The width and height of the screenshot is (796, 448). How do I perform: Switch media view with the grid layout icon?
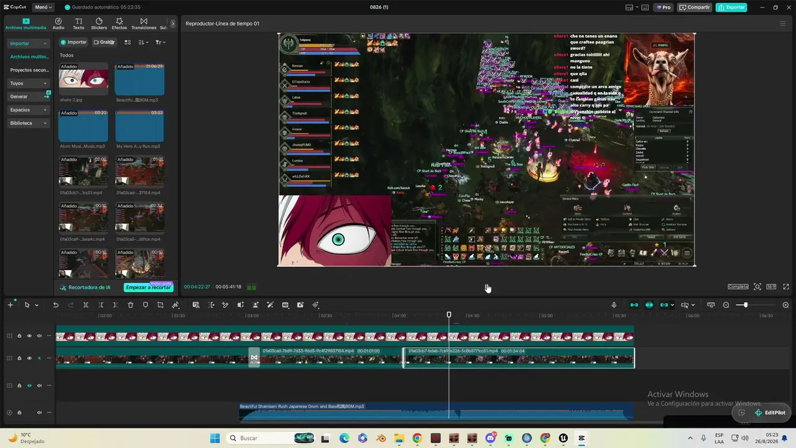coord(127,42)
